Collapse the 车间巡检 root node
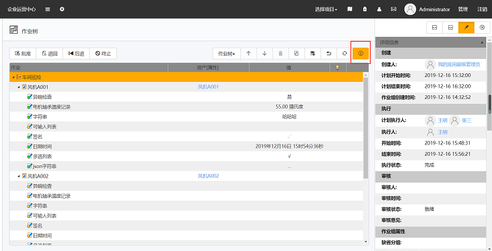The image size is (492, 251). coord(13,77)
